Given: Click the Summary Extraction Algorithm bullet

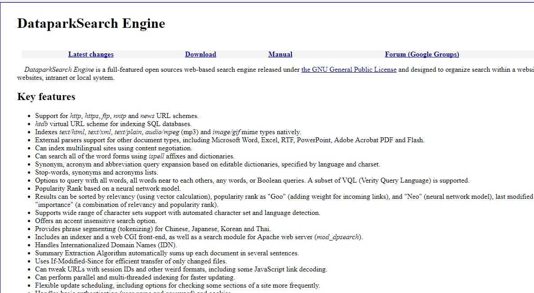Looking at the screenshot, I should pos(166,253).
